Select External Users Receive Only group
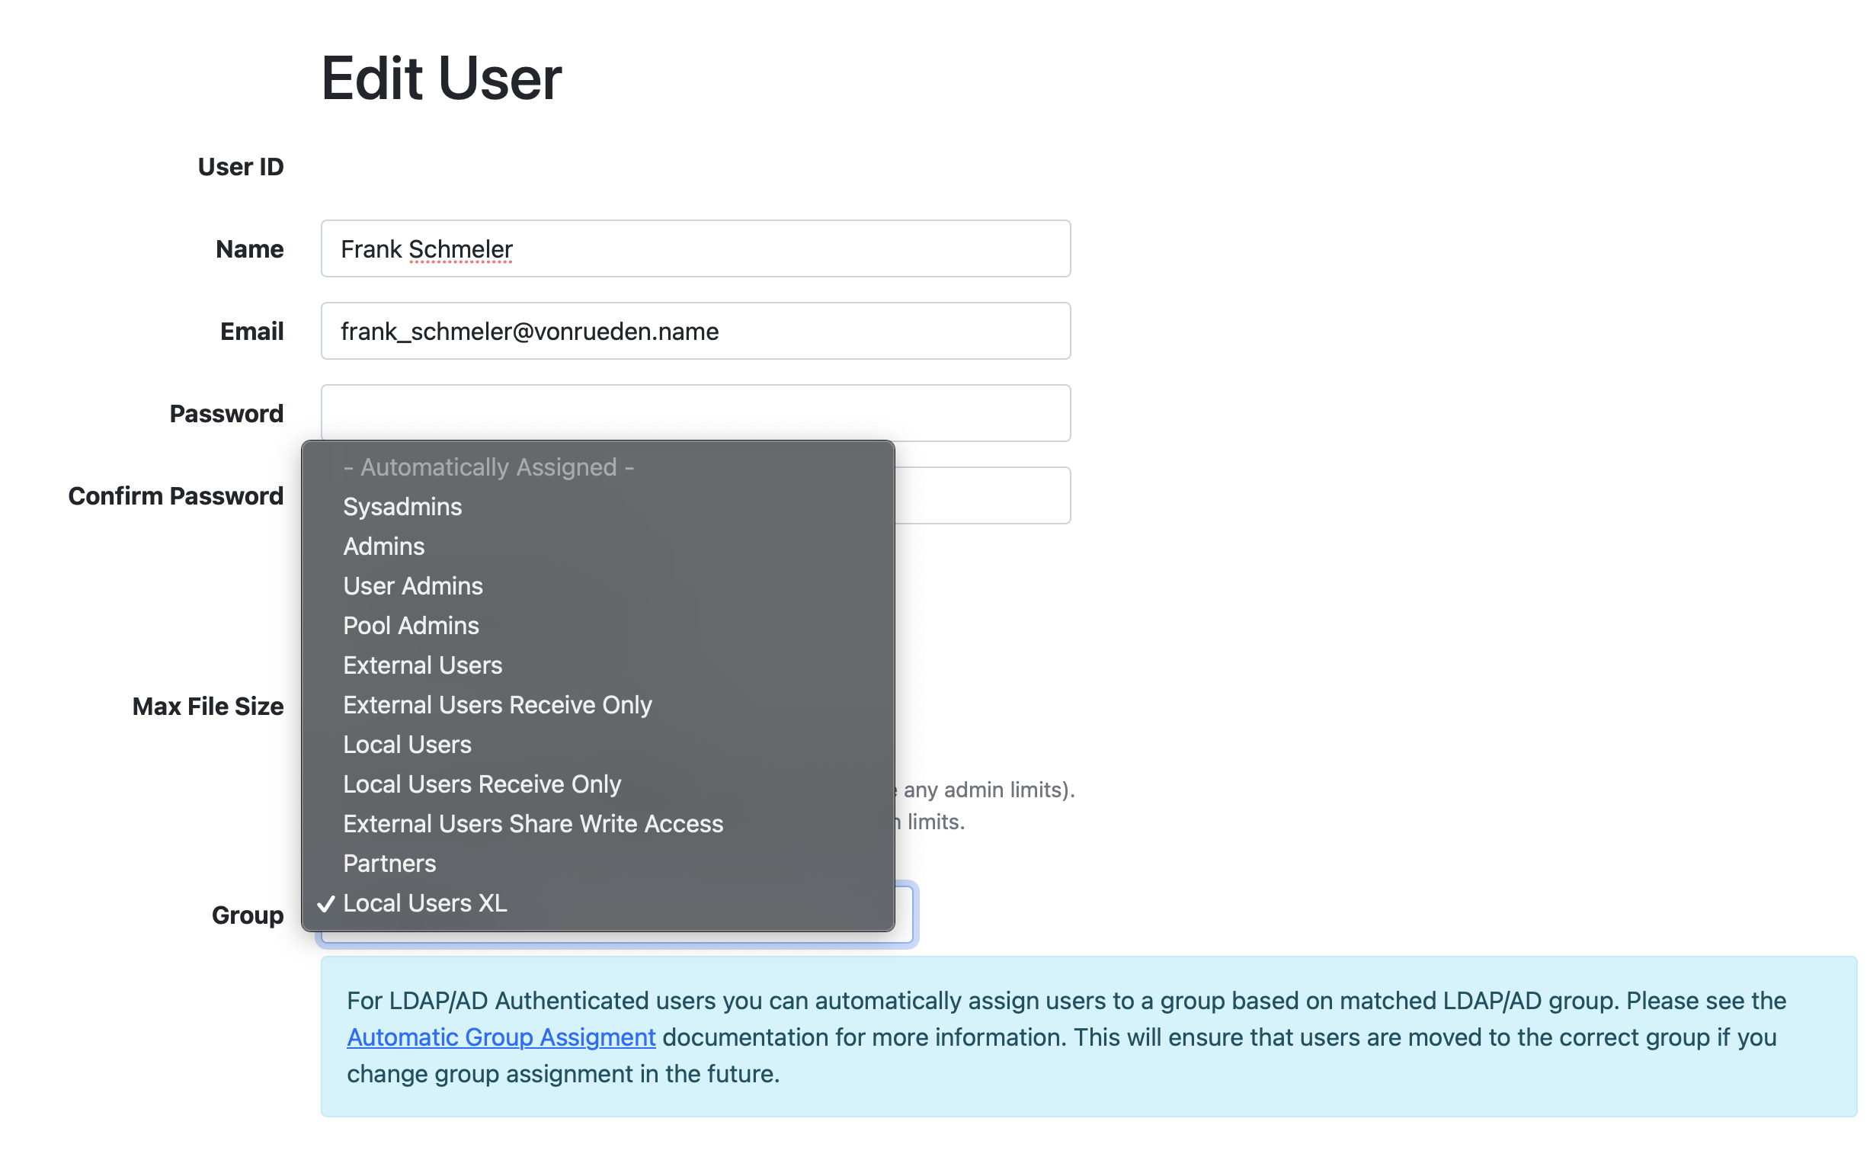1870x1157 pixels. click(497, 705)
